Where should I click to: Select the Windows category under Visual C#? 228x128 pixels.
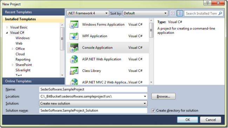(x=22, y=38)
